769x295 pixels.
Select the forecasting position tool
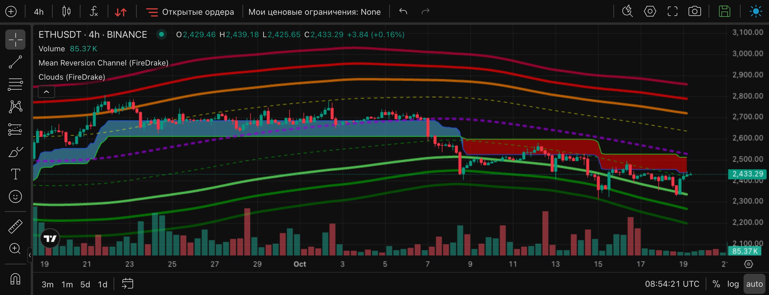click(15, 129)
